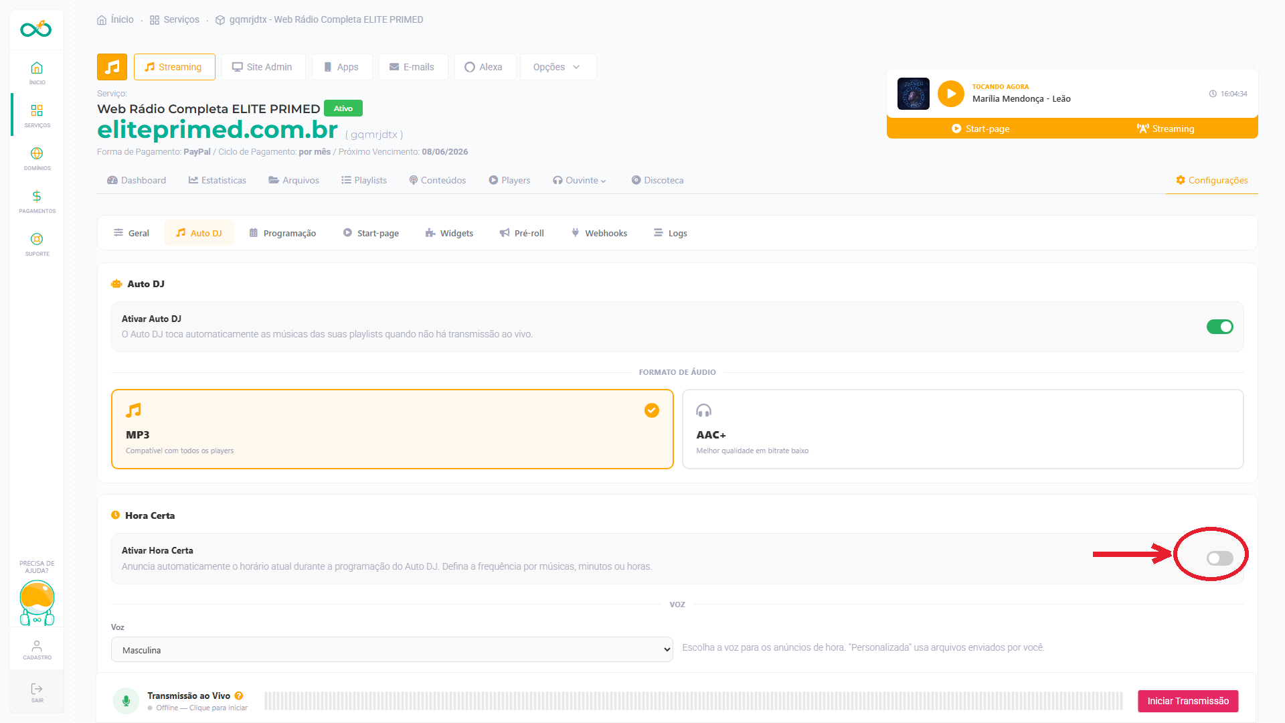Image resolution: width=1285 pixels, height=723 pixels.
Task: Open Conteúdos section
Action: pyautogui.click(x=438, y=180)
